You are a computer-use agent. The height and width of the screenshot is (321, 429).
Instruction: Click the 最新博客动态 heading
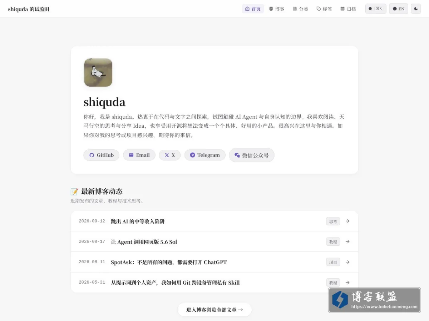click(x=102, y=192)
